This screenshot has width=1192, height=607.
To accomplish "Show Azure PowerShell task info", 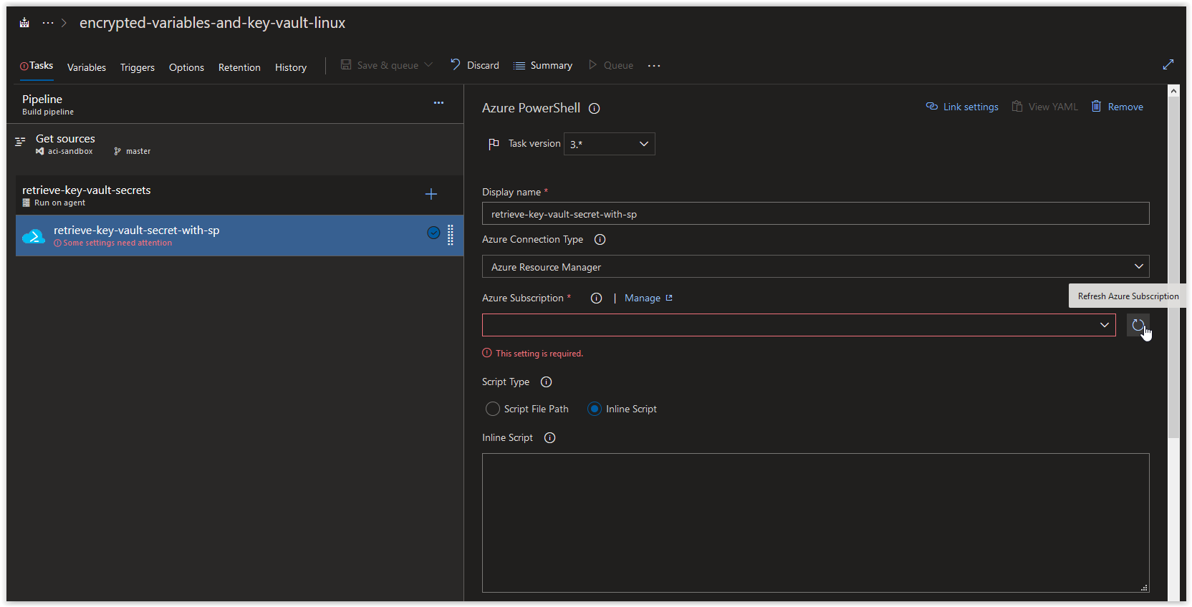I will pyautogui.click(x=594, y=109).
